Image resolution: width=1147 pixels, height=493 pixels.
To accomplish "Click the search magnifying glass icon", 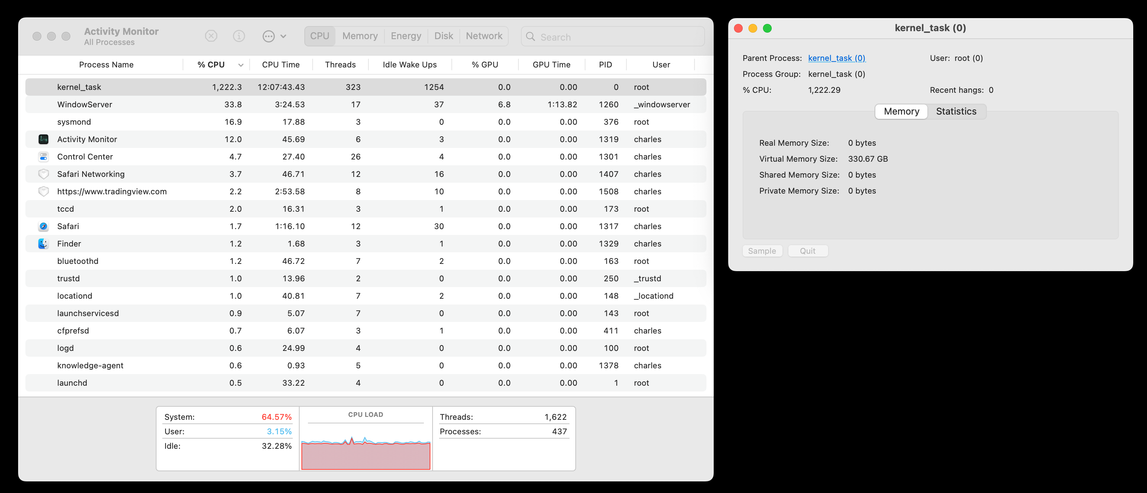I will pos(530,37).
